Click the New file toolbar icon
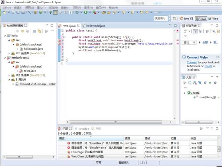The width and height of the screenshot is (222, 167). tap(5, 12)
